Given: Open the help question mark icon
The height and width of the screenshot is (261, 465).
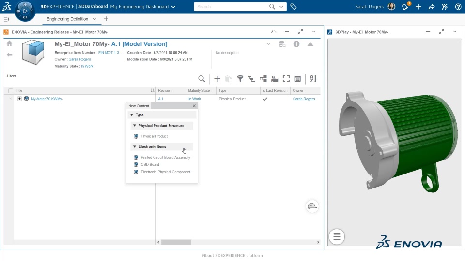Looking at the screenshot, I should pyautogui.click(x=458, y=6).
